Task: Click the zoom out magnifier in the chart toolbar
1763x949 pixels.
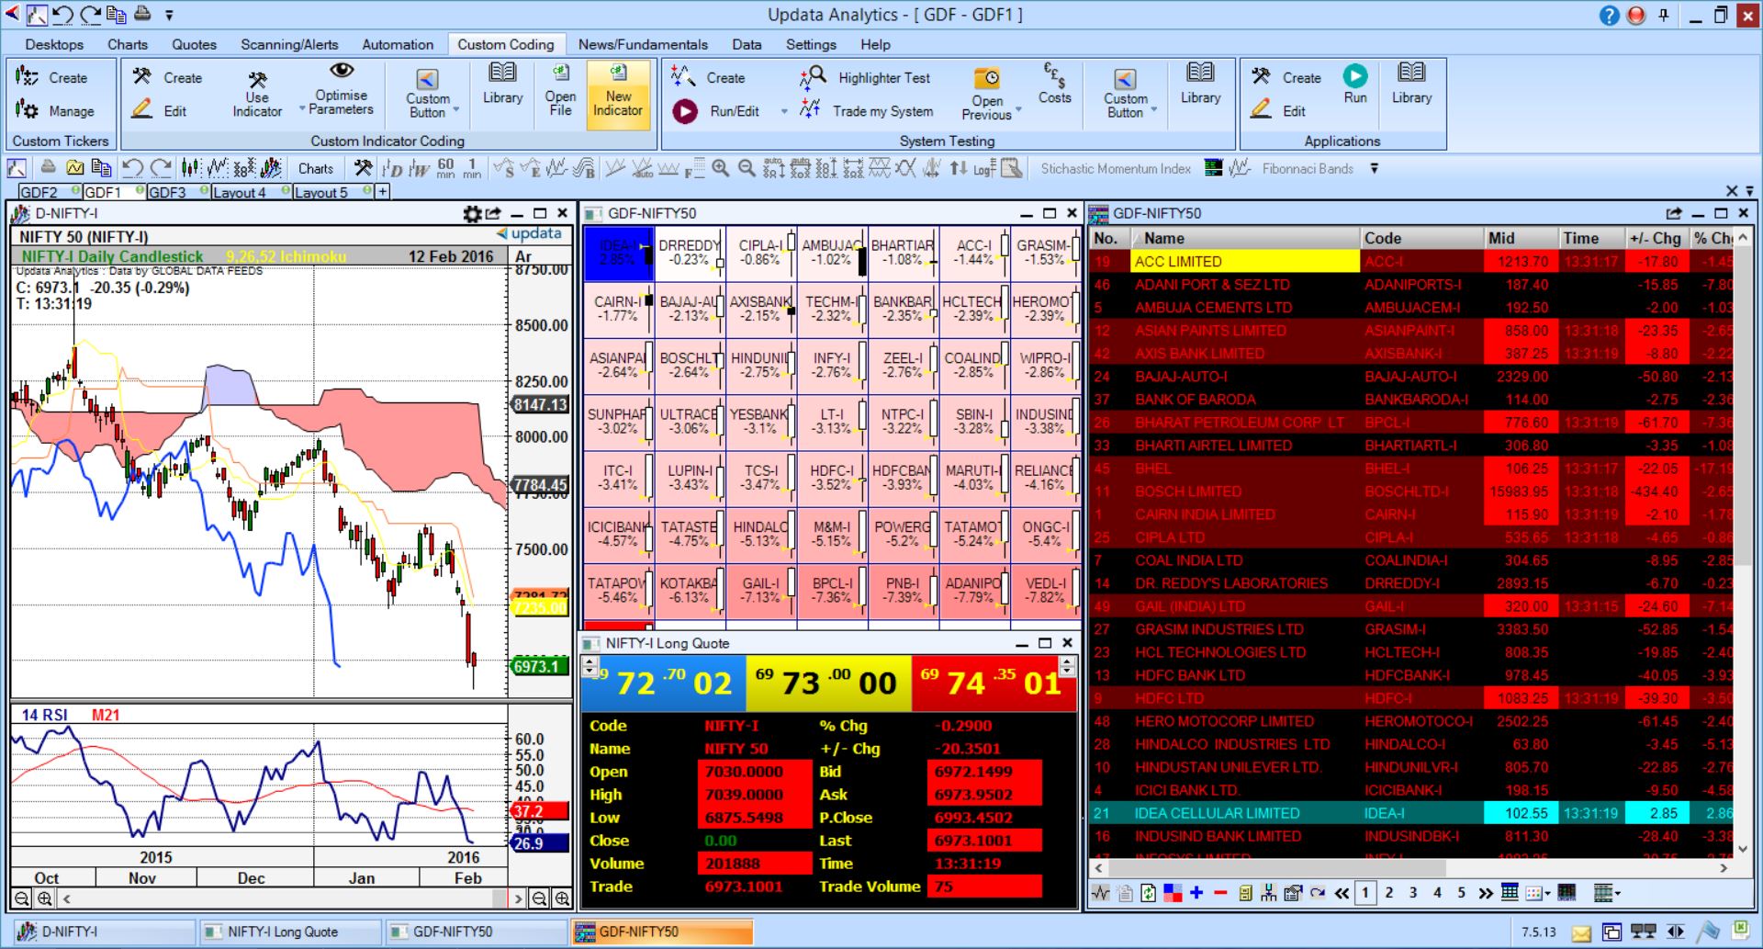Action: pos(747,168)
